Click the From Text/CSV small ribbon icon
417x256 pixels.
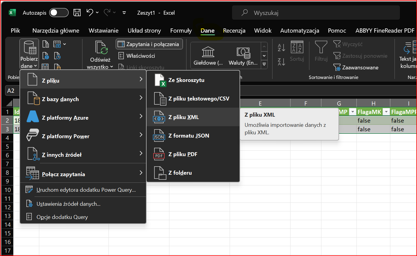pyautogui.click(x=46, y=45)
